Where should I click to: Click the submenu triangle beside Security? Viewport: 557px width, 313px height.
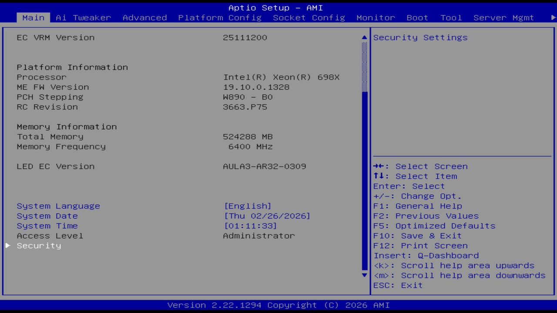tap(7, 245)
